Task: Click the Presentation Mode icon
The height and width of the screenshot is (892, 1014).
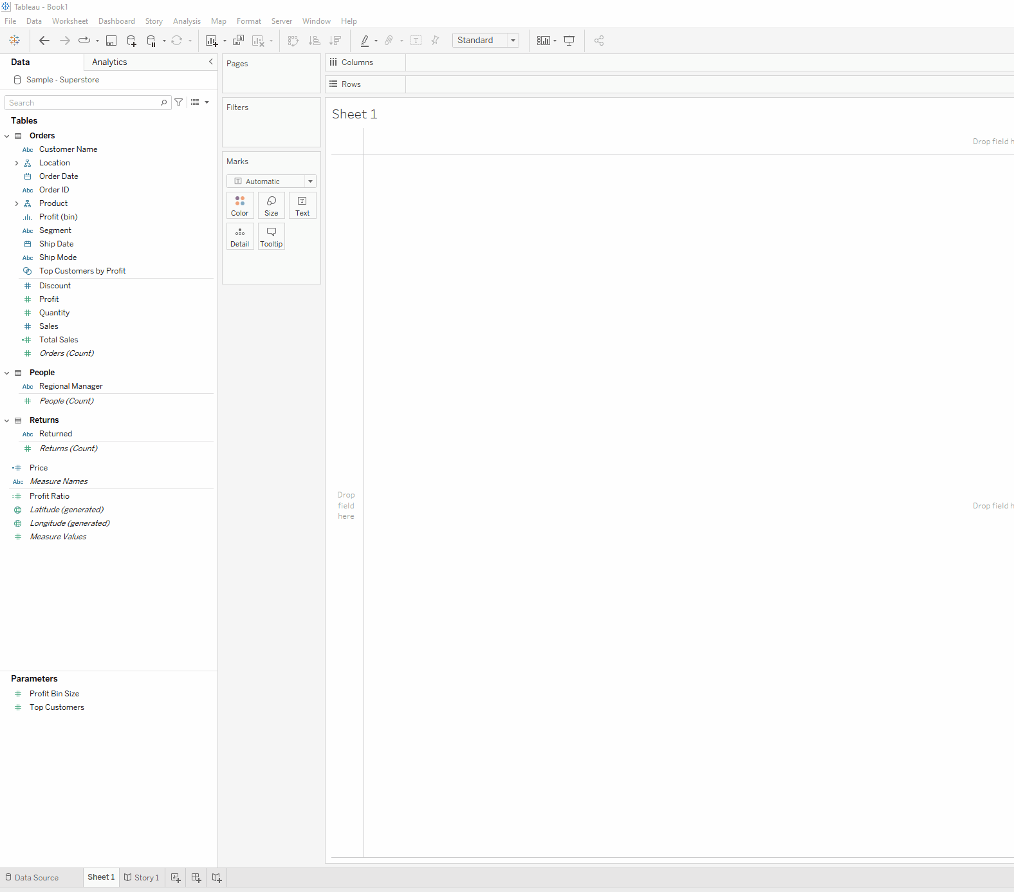Action: click(x=569, y=41)
